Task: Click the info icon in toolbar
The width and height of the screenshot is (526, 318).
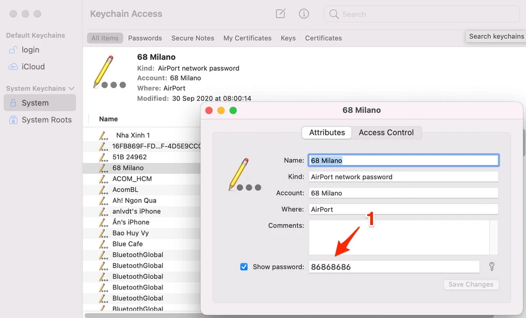Action: pyautogui.click(x=304, y=14)
